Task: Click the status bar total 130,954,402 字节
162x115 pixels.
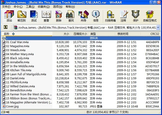Action: tap(107, 112)
